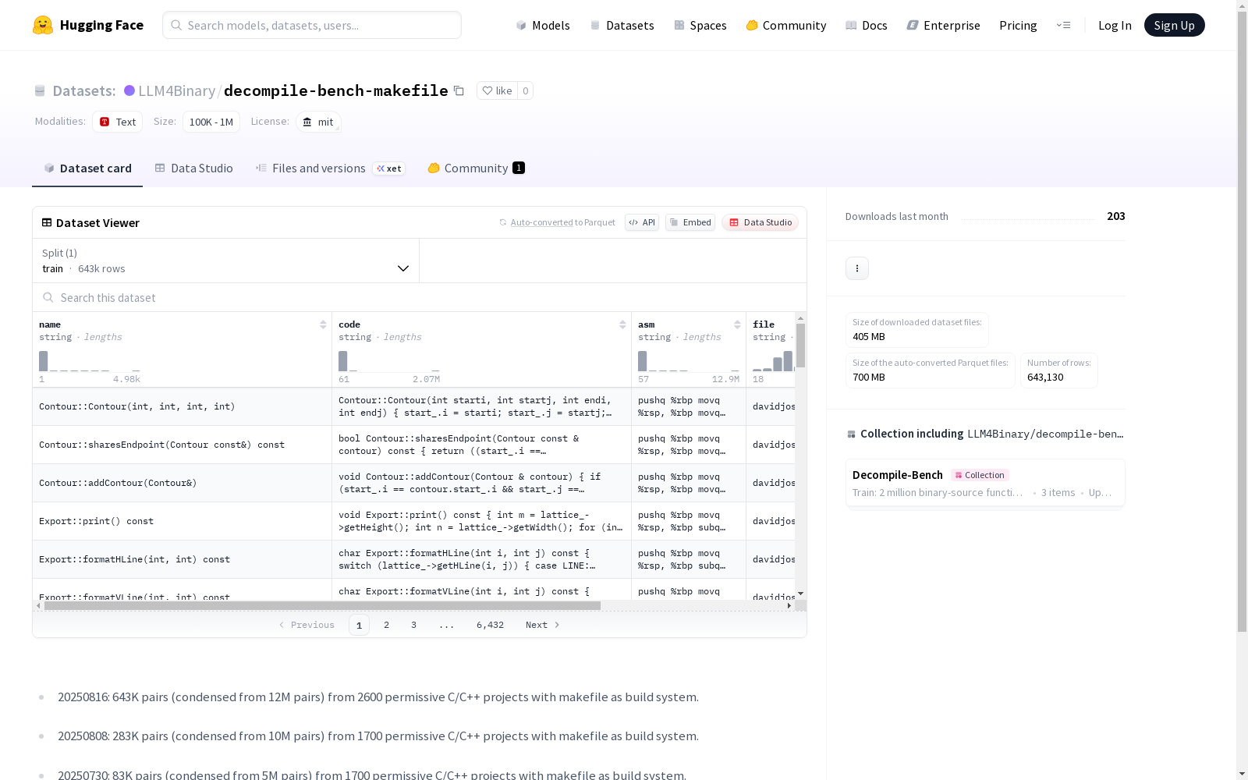Like the decompile-bench-makefile dataset

pos(497,90)
